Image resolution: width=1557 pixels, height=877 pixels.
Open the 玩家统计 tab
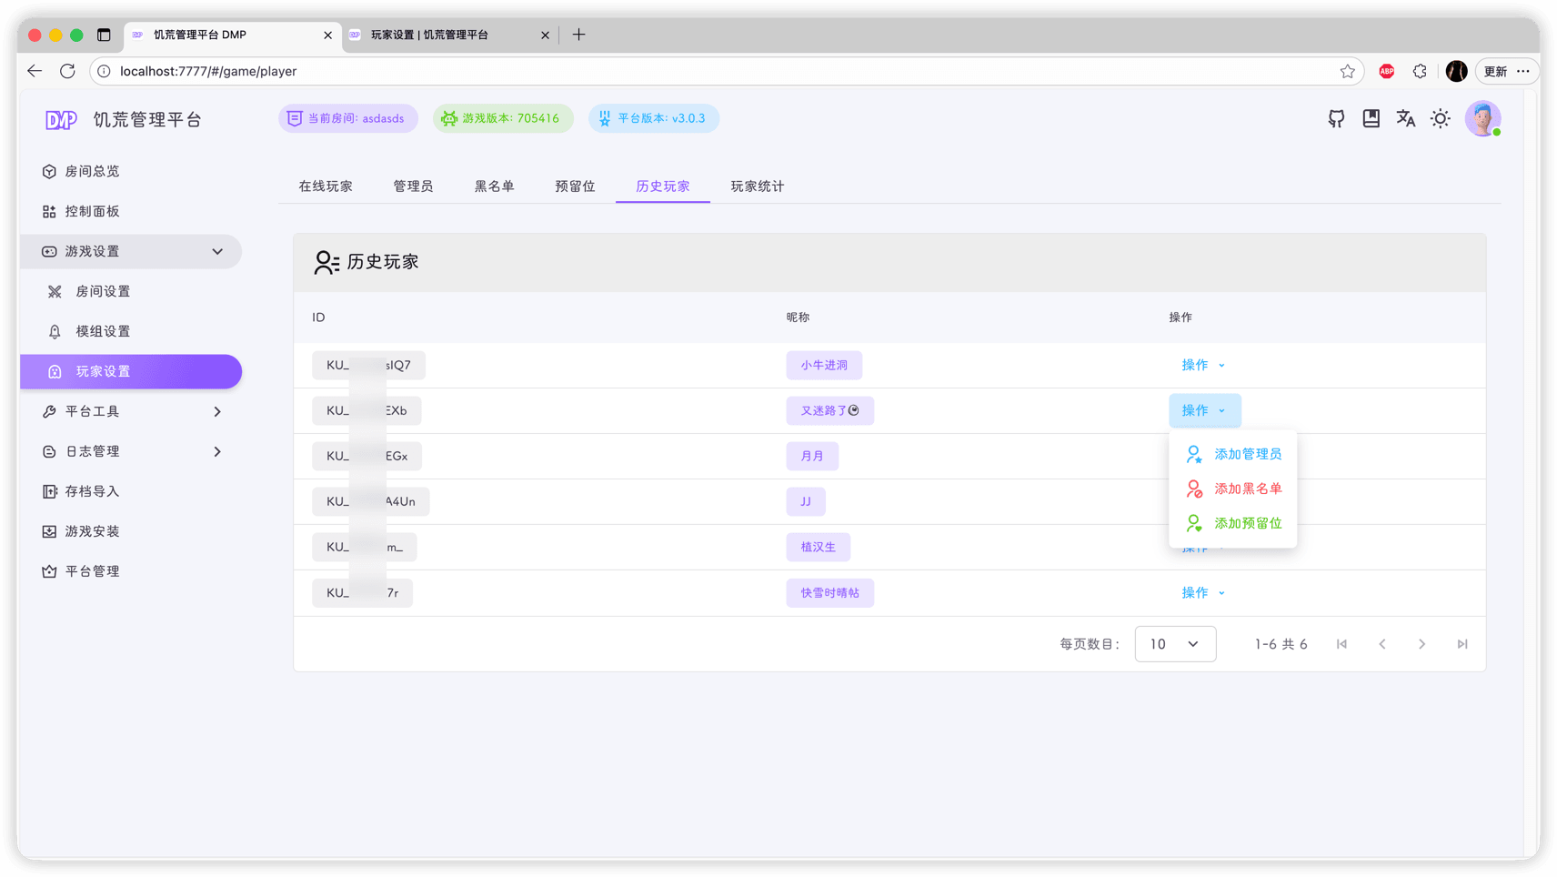756,186
